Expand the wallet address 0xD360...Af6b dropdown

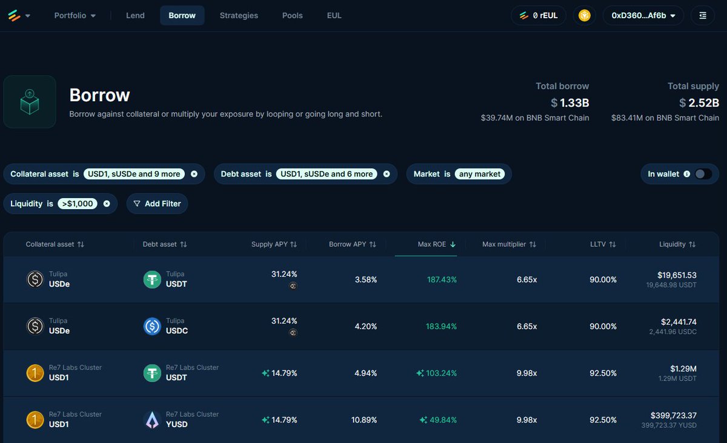(x=643, y=16)
